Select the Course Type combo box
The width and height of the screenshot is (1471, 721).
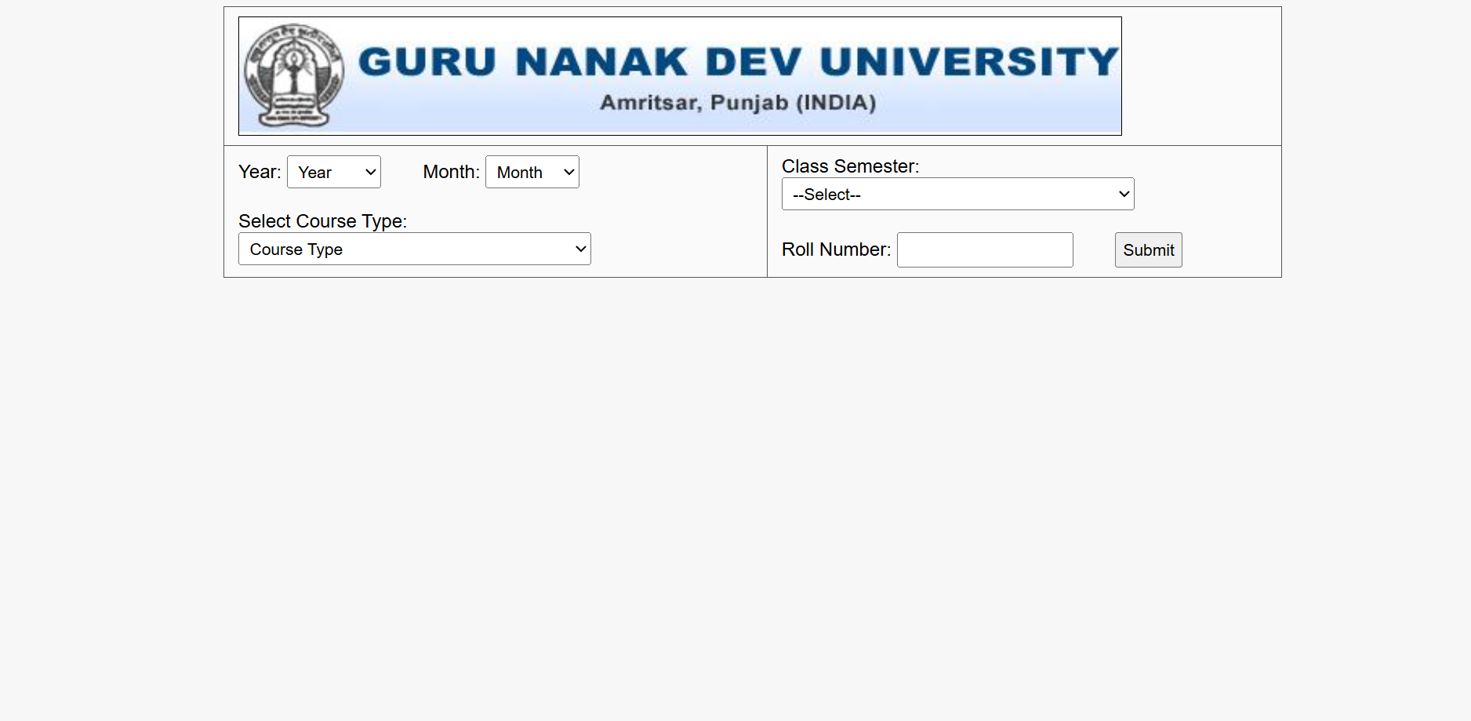pos(414,249)
